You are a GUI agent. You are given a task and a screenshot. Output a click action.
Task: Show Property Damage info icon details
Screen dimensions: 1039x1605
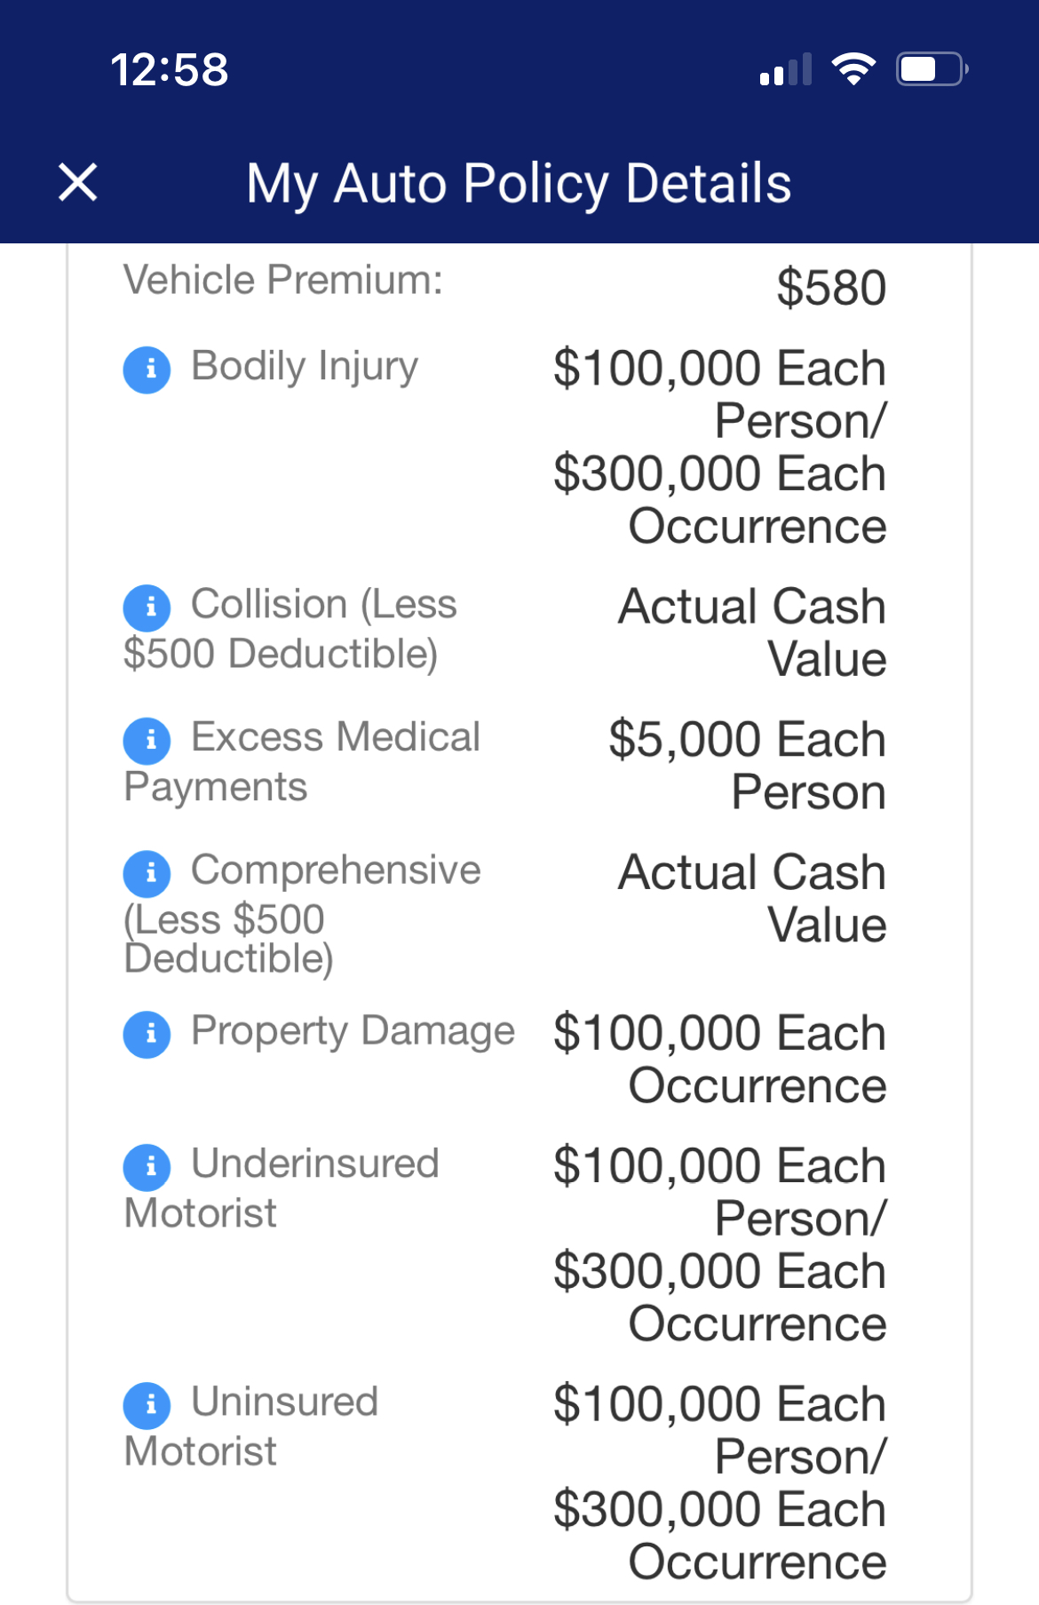[x=147, y=1034]
